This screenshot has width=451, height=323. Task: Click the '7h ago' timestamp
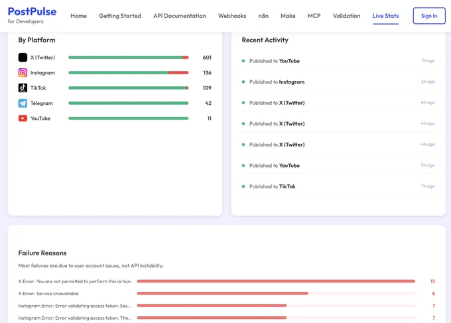pyautogui.click(x=428, y=186)
